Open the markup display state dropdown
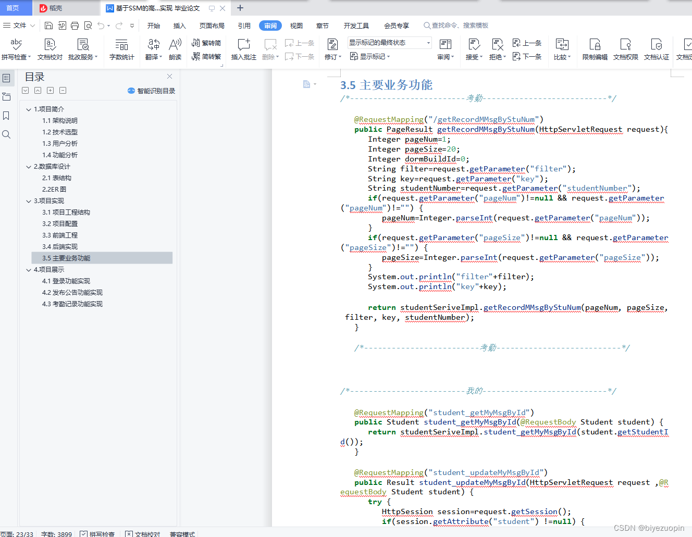 click(x=428, y=43)
